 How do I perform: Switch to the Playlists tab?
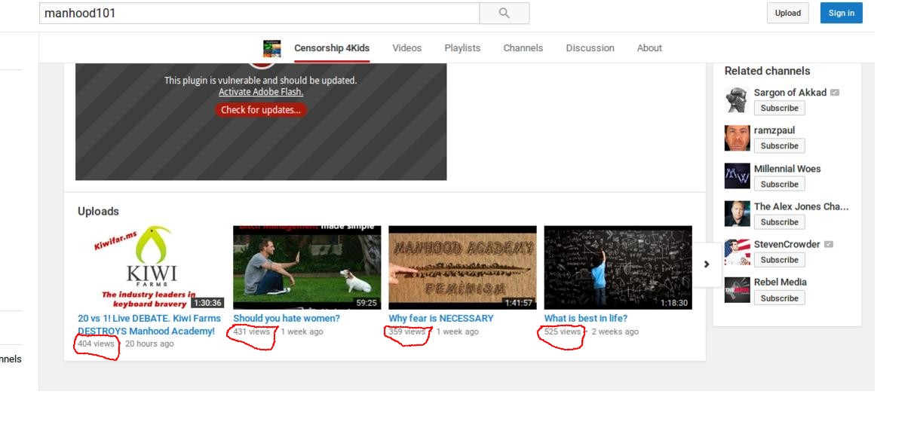point(462,48)
